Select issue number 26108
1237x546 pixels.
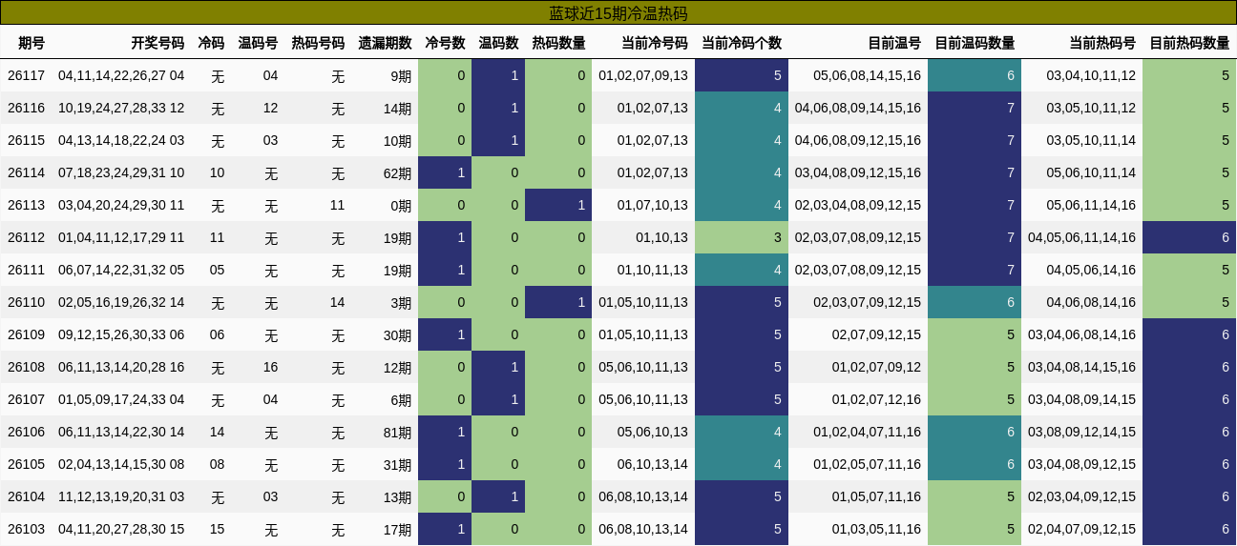26,367
